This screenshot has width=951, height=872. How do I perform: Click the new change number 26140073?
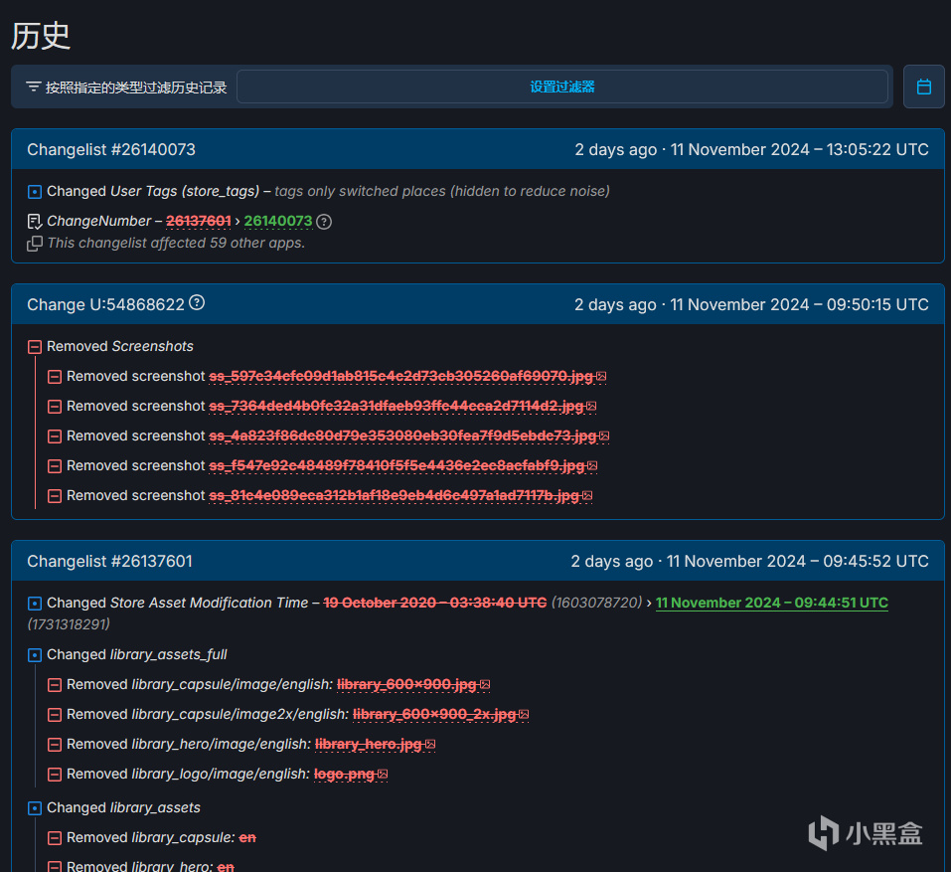tap(278, 221)
